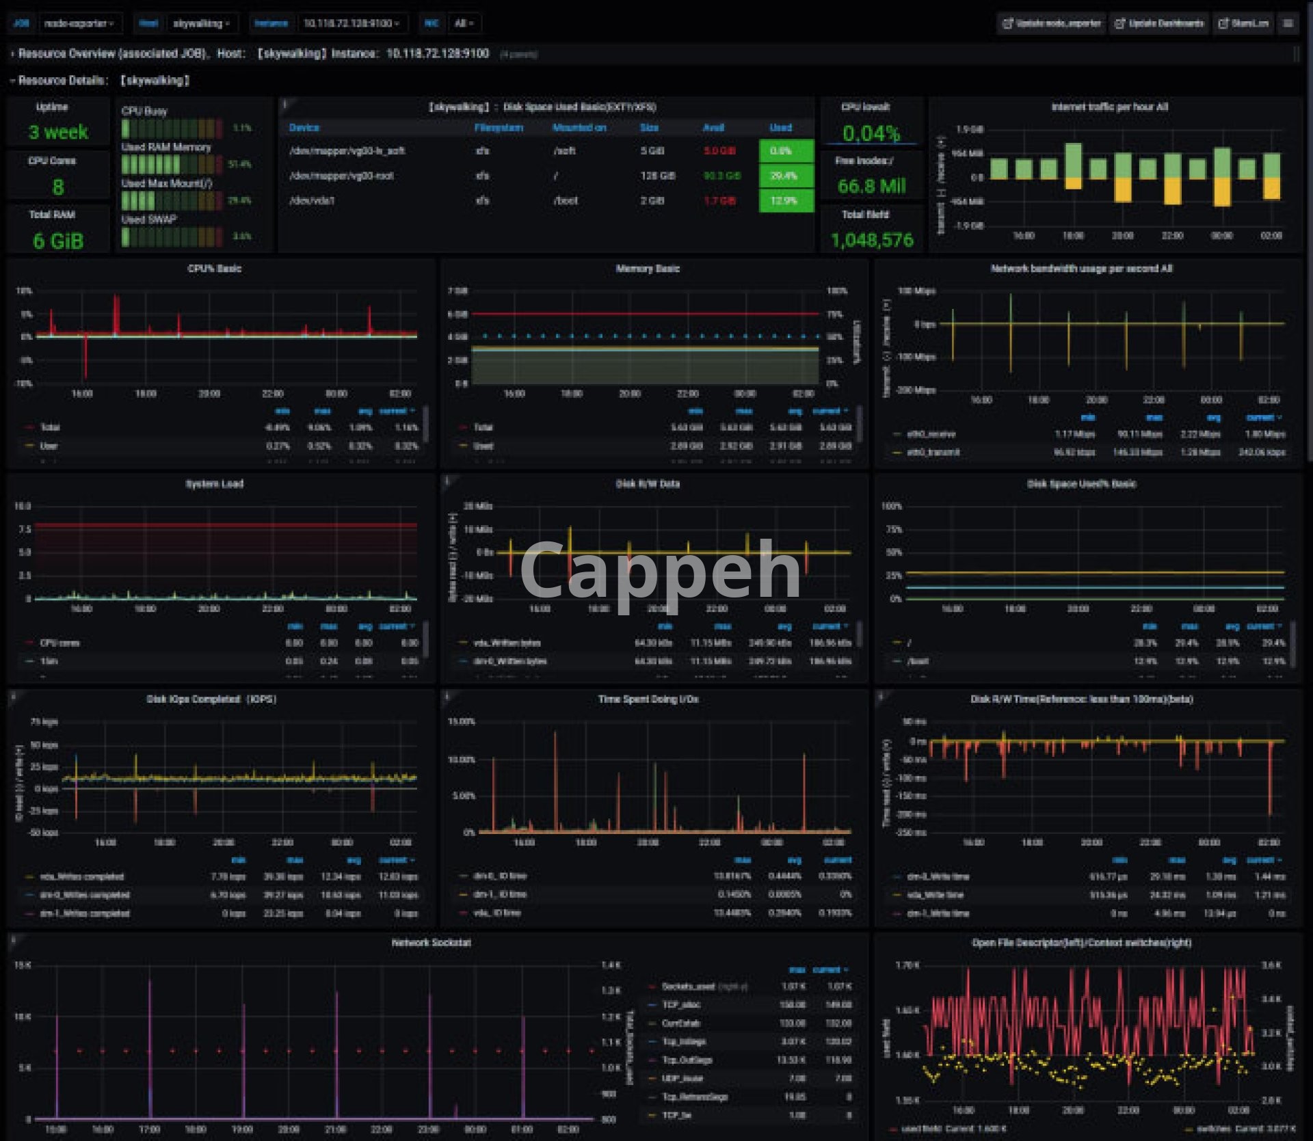Click the Update node_exporter link
Viewport: 1313px width, 1141px height.
pos(1052,23)
